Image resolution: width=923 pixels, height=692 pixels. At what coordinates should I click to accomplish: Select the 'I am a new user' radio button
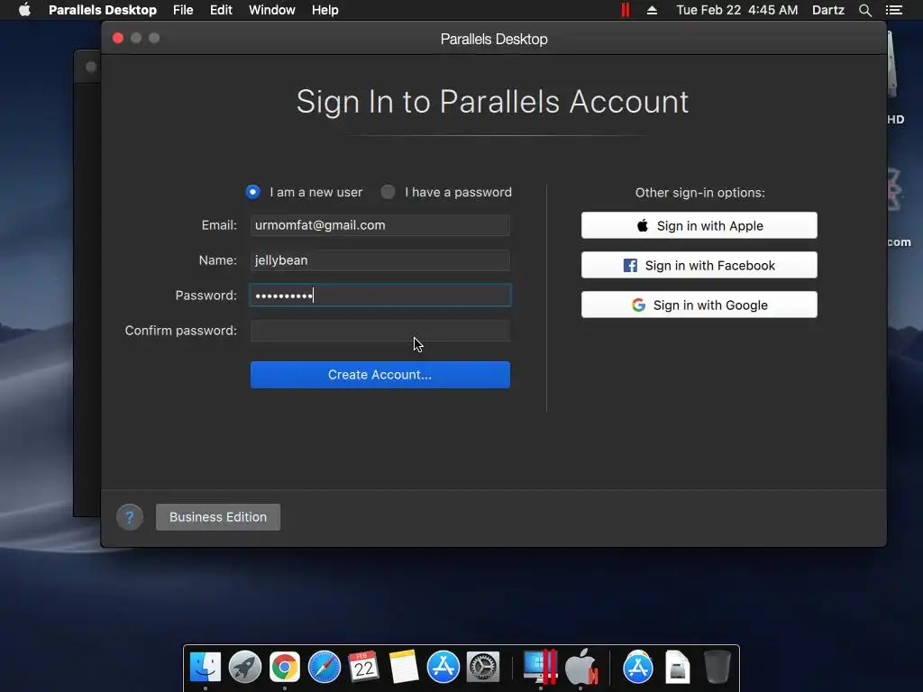point(253,192)
